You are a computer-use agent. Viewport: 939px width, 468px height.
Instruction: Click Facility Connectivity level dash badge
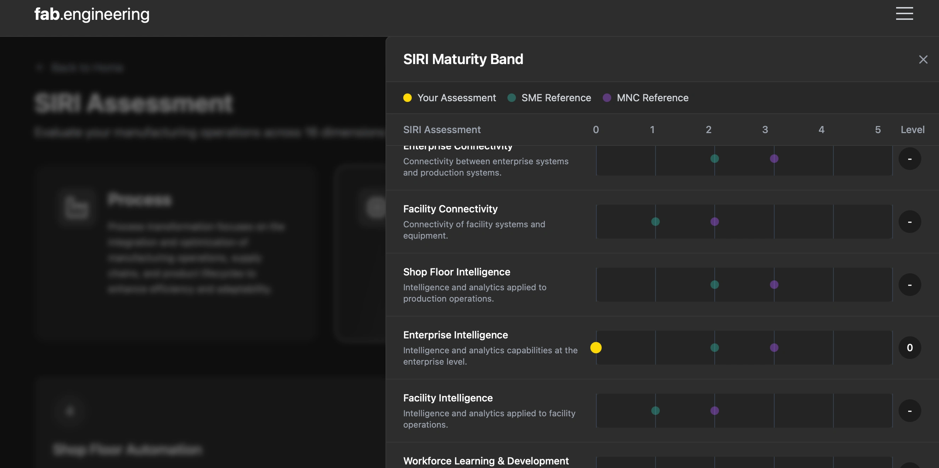pos(910,222)
